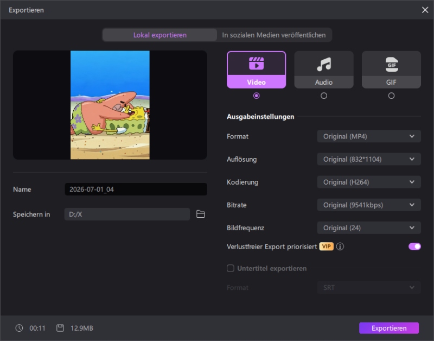The image size is (434, 341).
Task: Click the Ausgabeinstellungen heading
Action: pos(260,117)
